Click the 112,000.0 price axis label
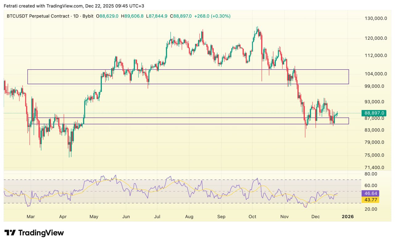The width and height of the screenshot is (395, 244). (376, 55)
